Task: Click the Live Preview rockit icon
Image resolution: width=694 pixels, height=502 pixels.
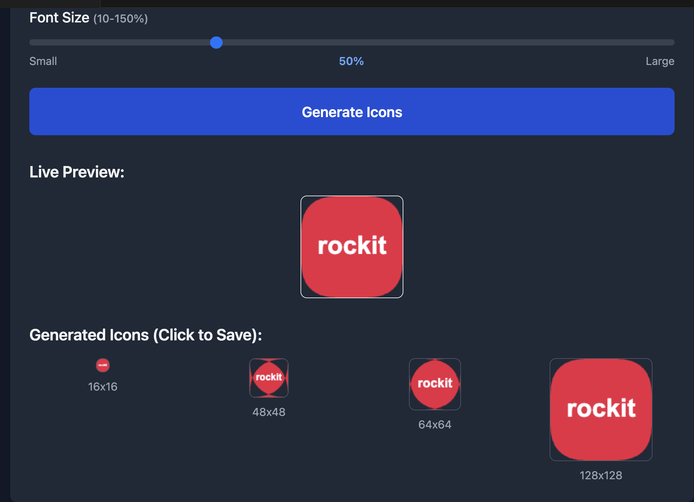Action: pos(352,247)
